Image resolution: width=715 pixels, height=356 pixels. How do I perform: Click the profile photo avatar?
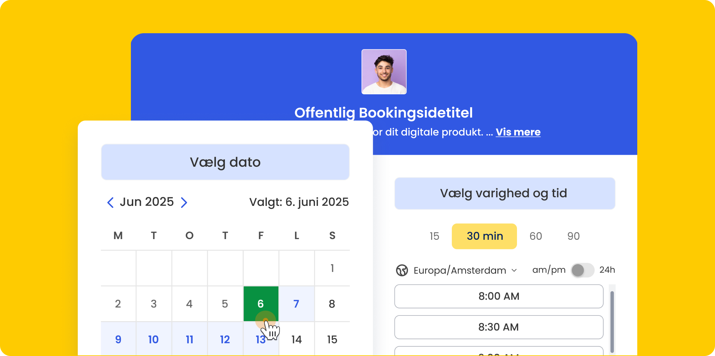click(x=384, y=72)
